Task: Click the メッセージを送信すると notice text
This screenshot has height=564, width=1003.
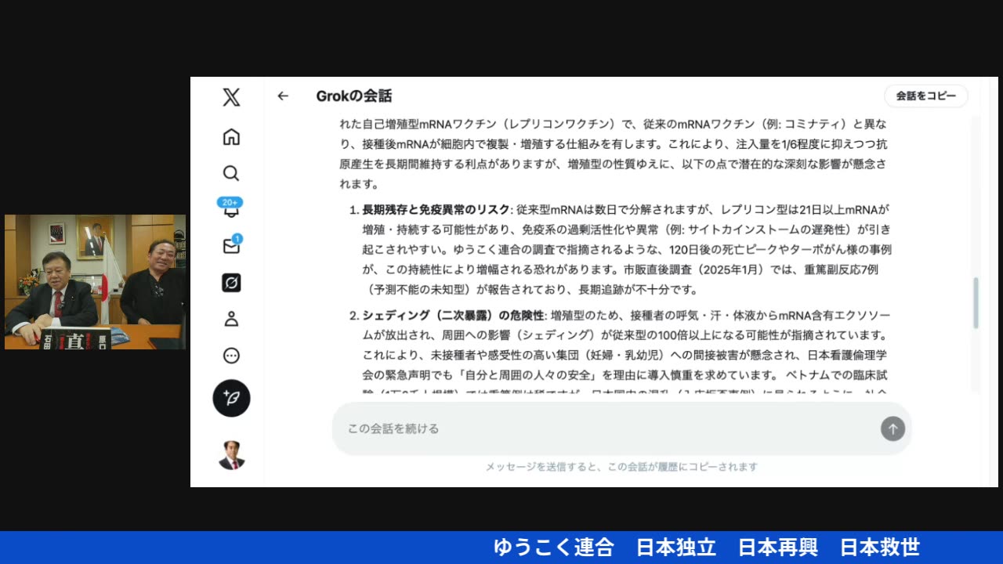Action: (621, 467)
